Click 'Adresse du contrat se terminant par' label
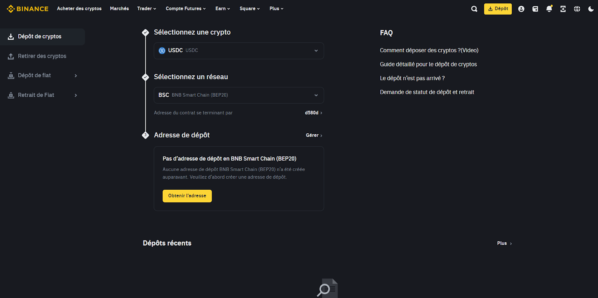 tap(193, 113)
